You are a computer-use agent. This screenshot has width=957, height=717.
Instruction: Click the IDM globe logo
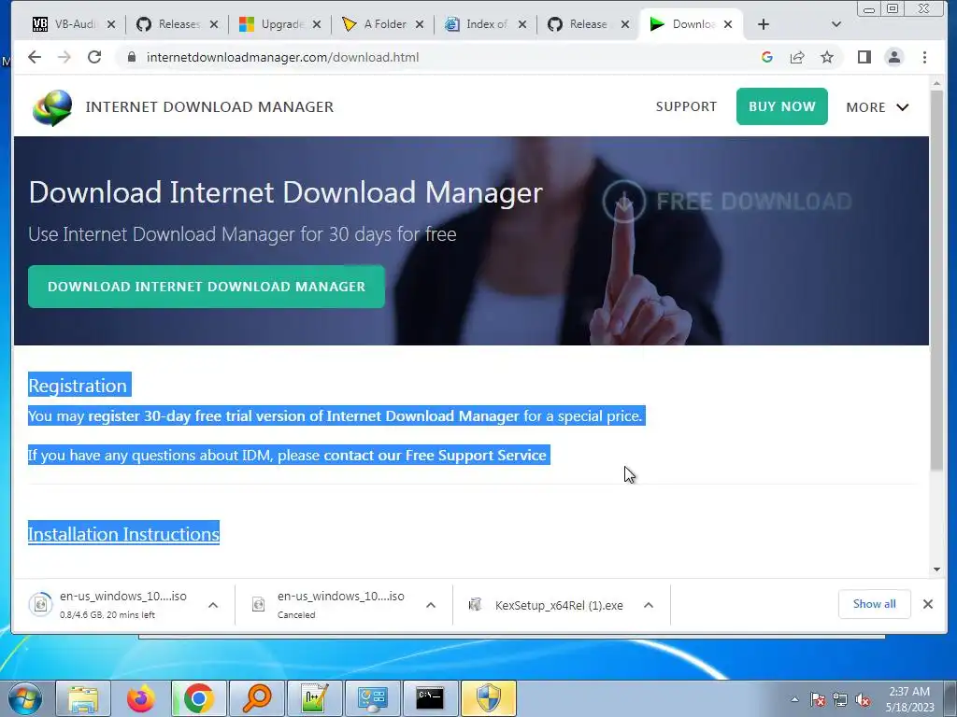52,107
